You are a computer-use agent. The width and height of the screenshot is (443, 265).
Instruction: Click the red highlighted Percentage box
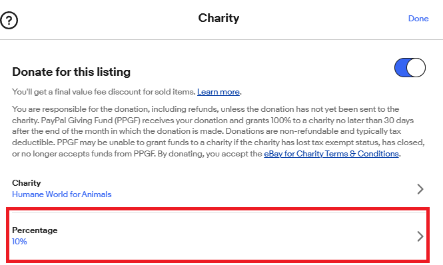[218, 235]
